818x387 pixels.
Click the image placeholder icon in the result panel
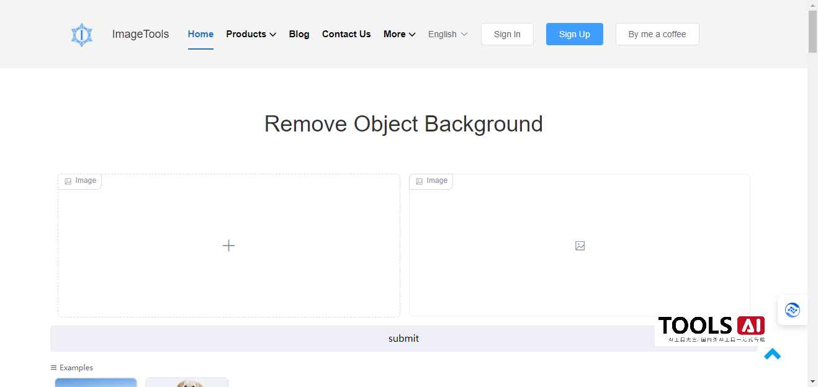coord(579,246)
